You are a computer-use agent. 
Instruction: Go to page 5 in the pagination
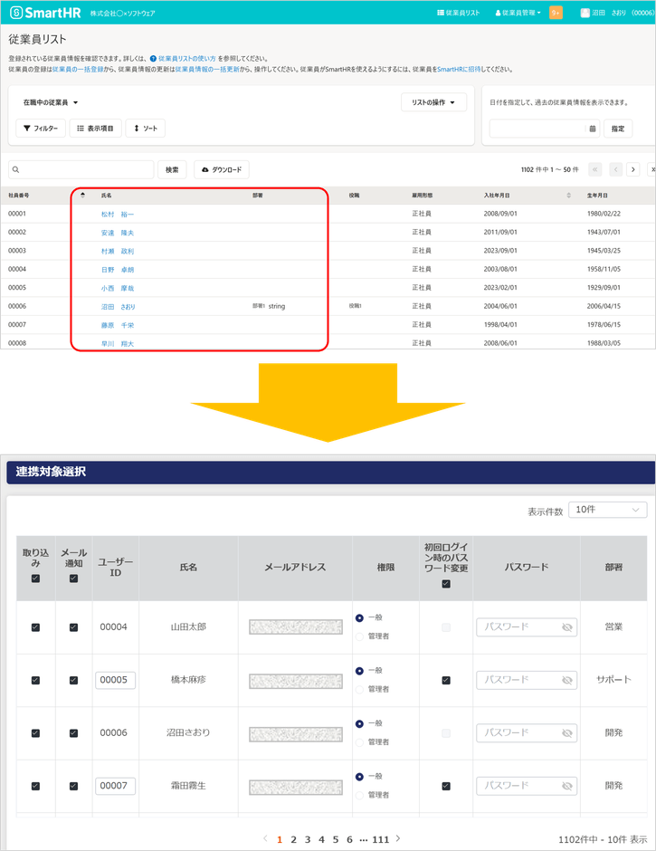(336, 839)
